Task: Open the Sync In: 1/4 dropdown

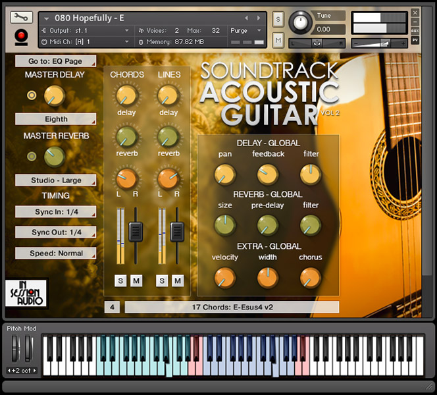Action: pyautogui.click(x=55, y=212)
